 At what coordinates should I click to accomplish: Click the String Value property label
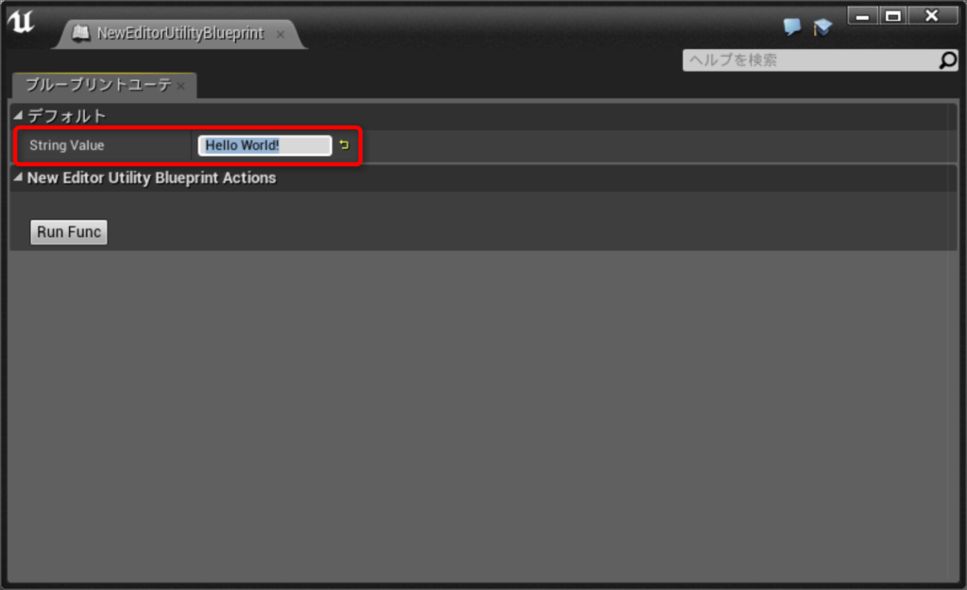coord(67,145)
